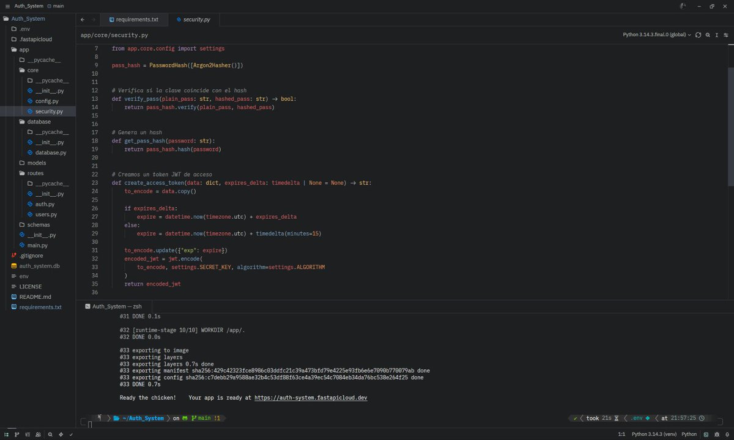Click 'return encoded_jwt' in the editor
Screen dimensions: 734x440
[x=152, y=284]
